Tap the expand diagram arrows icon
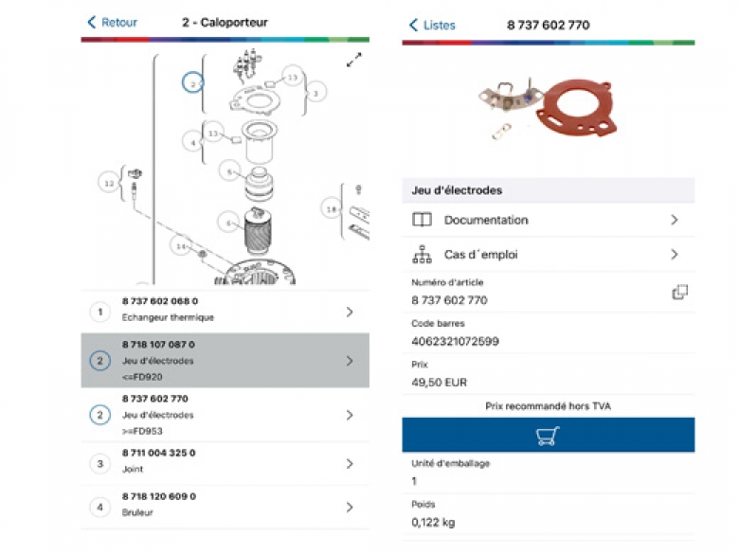The width and height of the screenshot is (739, 554). [x=354, y=60]
